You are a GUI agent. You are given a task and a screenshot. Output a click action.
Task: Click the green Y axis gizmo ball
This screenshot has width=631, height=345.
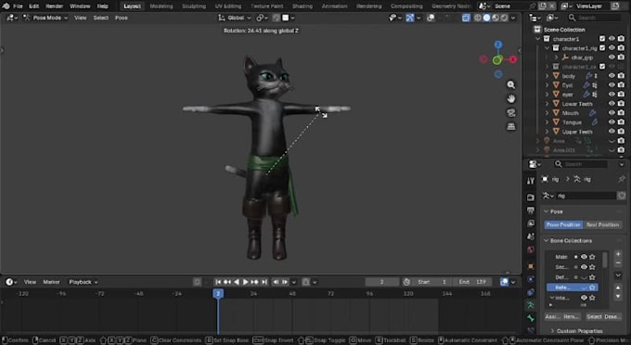(497, 60)
